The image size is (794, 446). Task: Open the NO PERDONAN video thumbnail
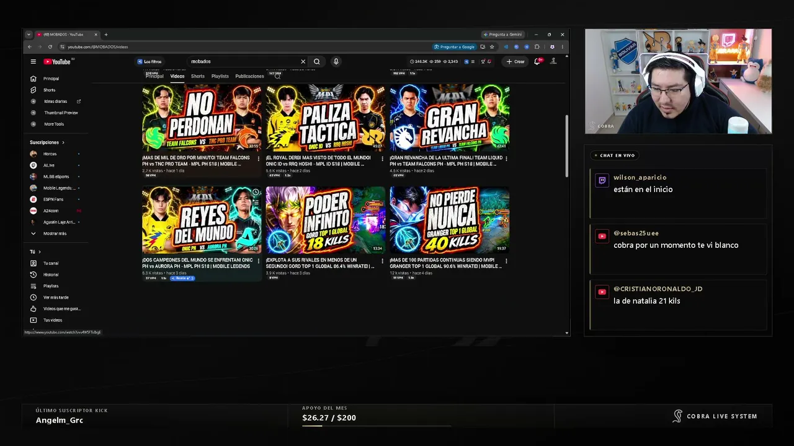click(x=202, y=118)
